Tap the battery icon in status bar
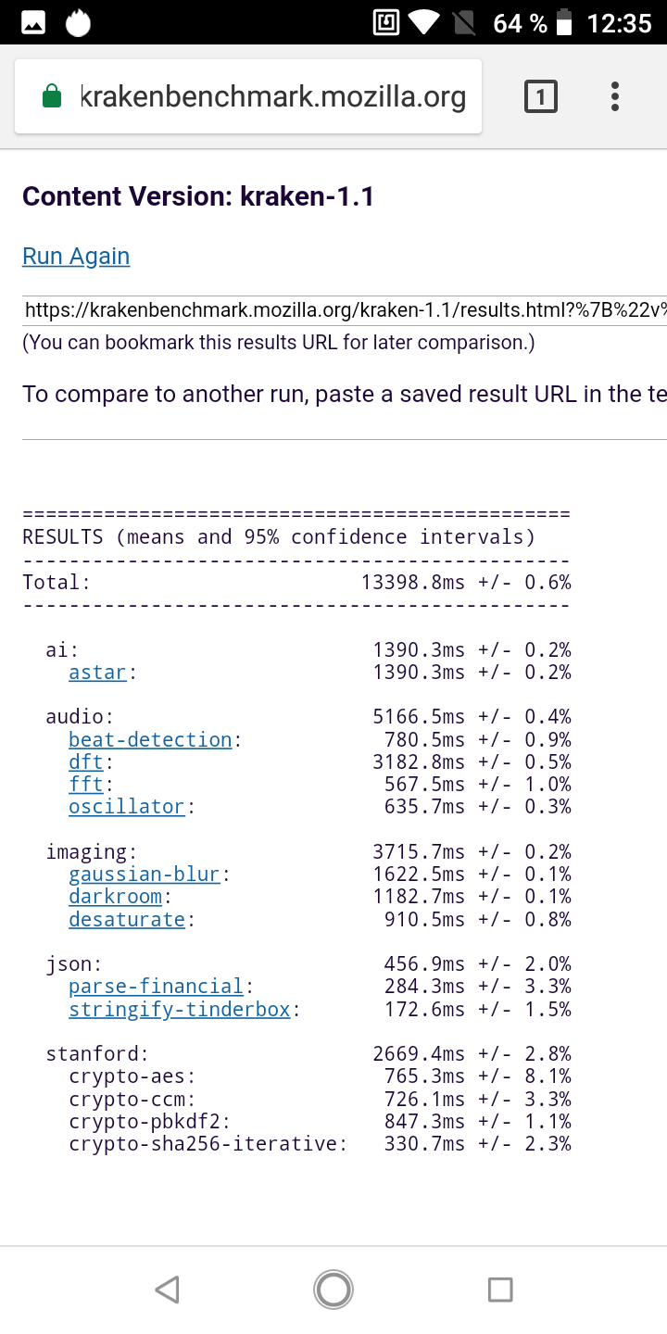Viewport: 667px width, 1334px height. point(564,23)
